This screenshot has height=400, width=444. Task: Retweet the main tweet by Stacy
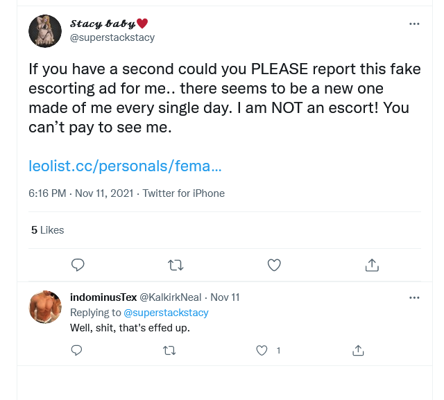pos(176,264)
